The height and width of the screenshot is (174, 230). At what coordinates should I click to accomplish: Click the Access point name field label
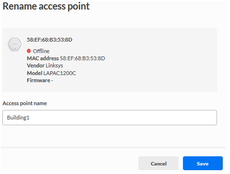(24, 103)
